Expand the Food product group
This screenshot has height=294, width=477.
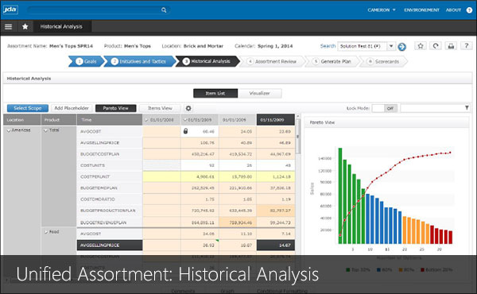pyautogui.click(x=46, y=232)
